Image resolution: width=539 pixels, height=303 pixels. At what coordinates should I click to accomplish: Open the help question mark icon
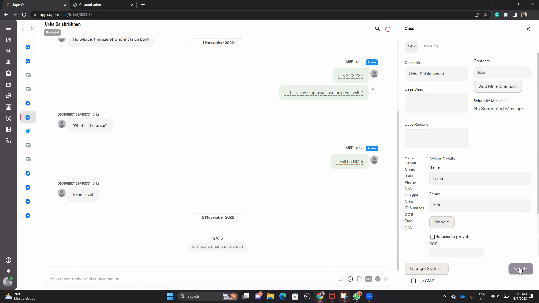tap(8, 260)
